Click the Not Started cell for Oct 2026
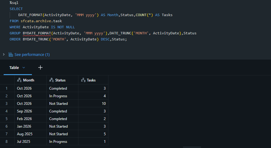 tap(62, 103)
